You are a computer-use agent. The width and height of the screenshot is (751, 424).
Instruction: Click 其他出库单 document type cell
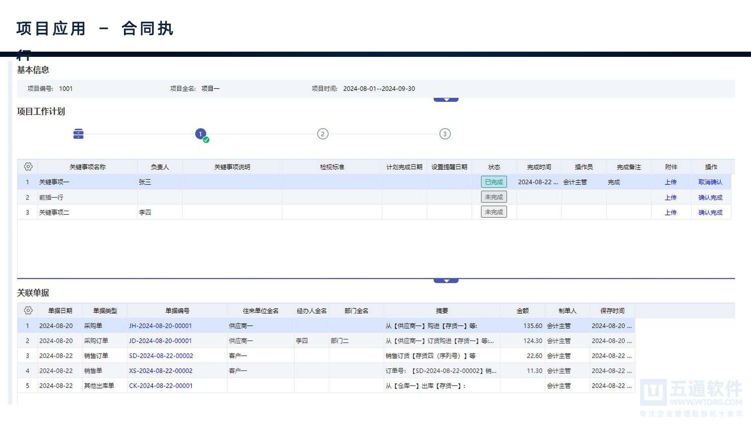[105, 386]
